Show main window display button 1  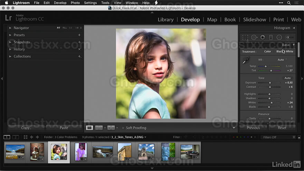[x=7, y=137]
